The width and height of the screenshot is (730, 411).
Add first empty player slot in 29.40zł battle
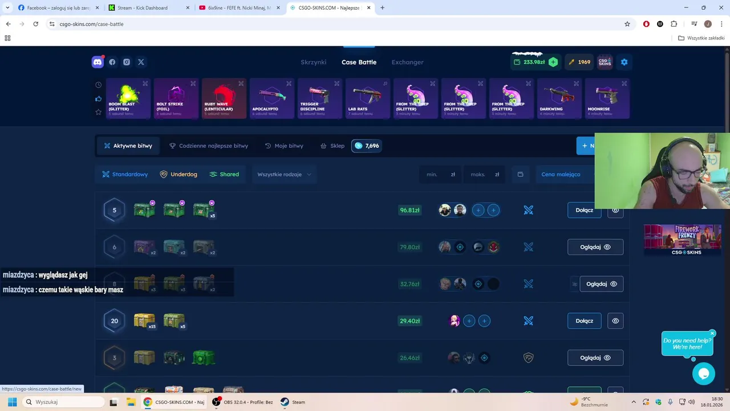469,321
